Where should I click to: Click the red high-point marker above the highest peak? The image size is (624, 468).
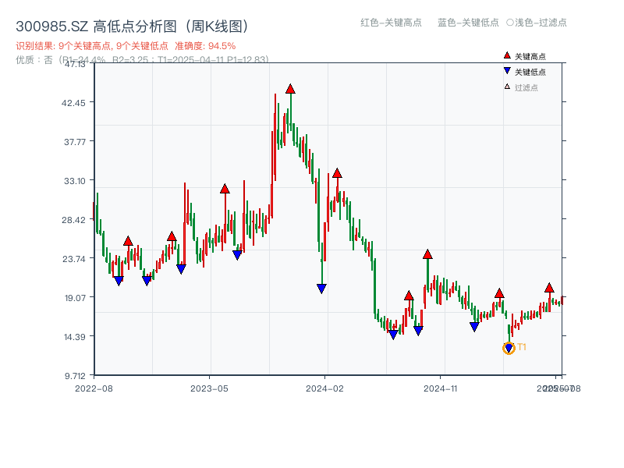(290, 89)
